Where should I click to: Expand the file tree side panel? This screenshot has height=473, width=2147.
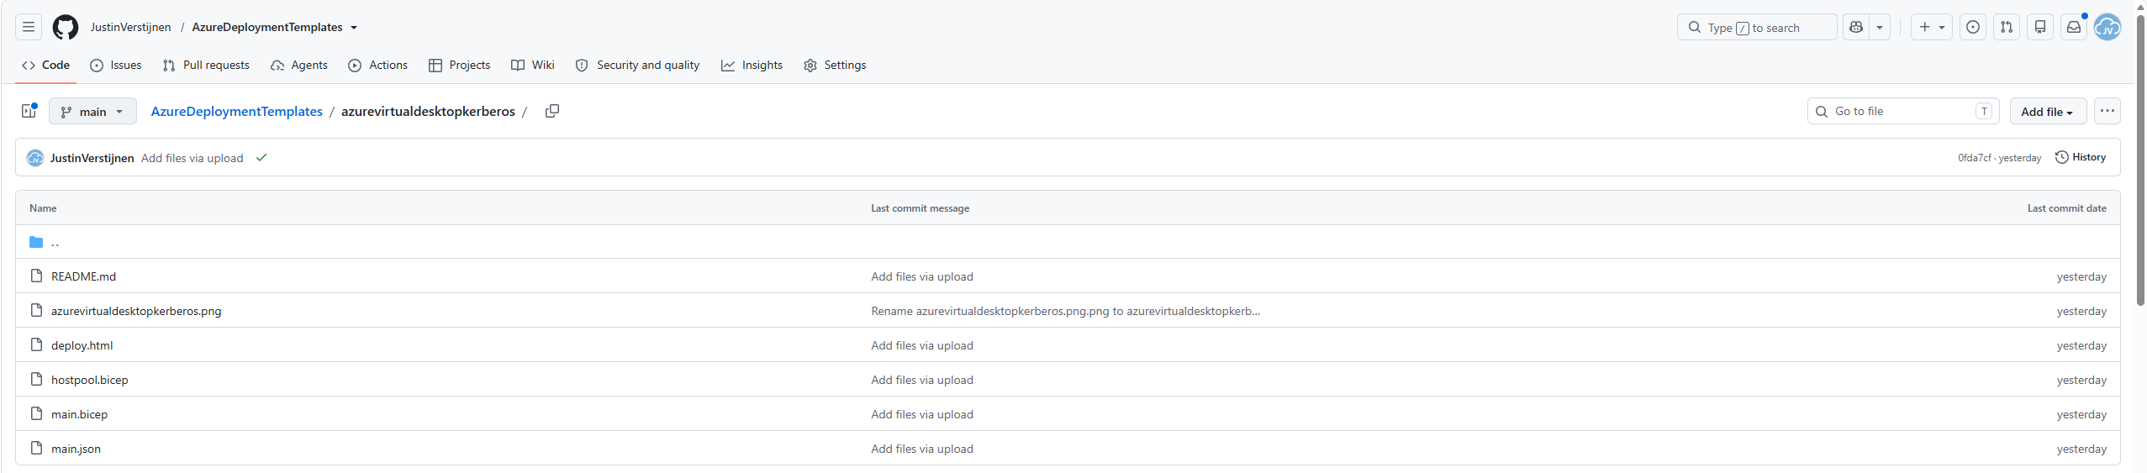click(29, 111)
